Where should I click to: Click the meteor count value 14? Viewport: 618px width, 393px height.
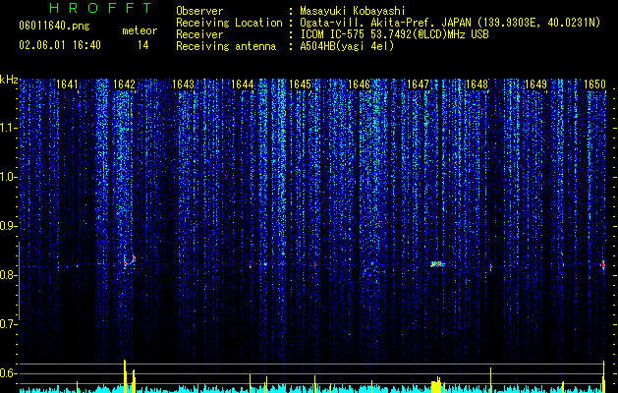pos(143,45)
